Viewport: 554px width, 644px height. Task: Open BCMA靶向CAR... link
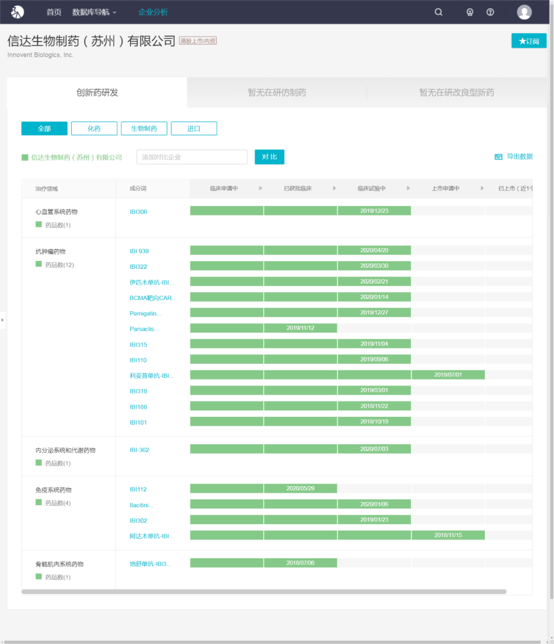(x=153, y=298)
